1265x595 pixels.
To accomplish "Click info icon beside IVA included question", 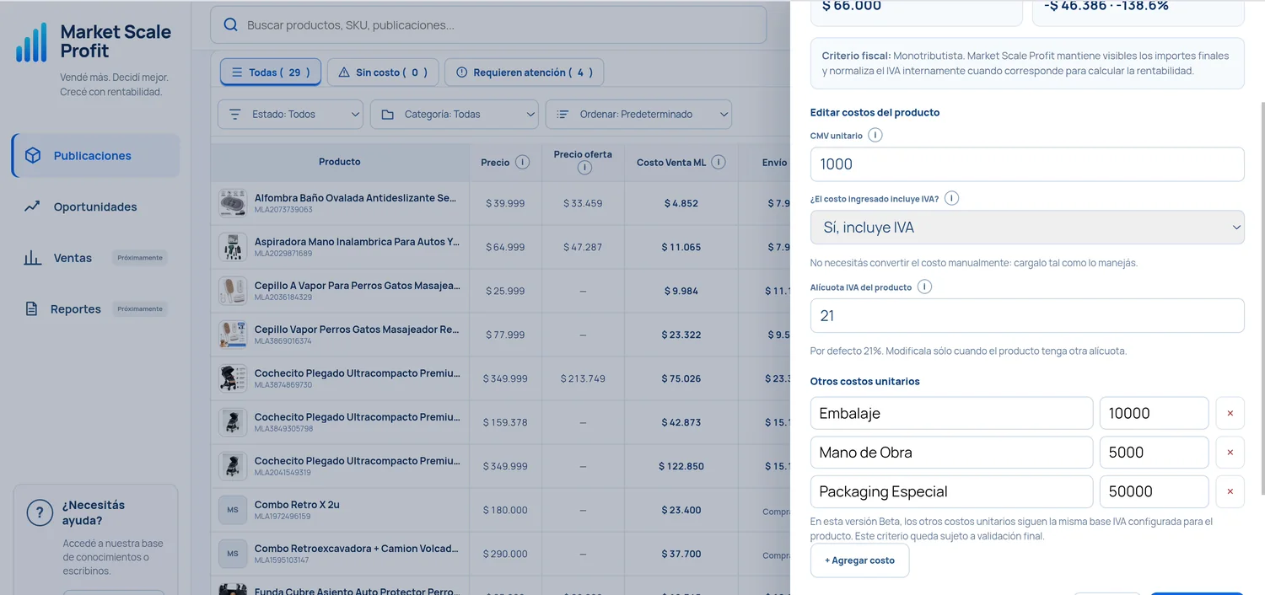I will tap(951, 198).
